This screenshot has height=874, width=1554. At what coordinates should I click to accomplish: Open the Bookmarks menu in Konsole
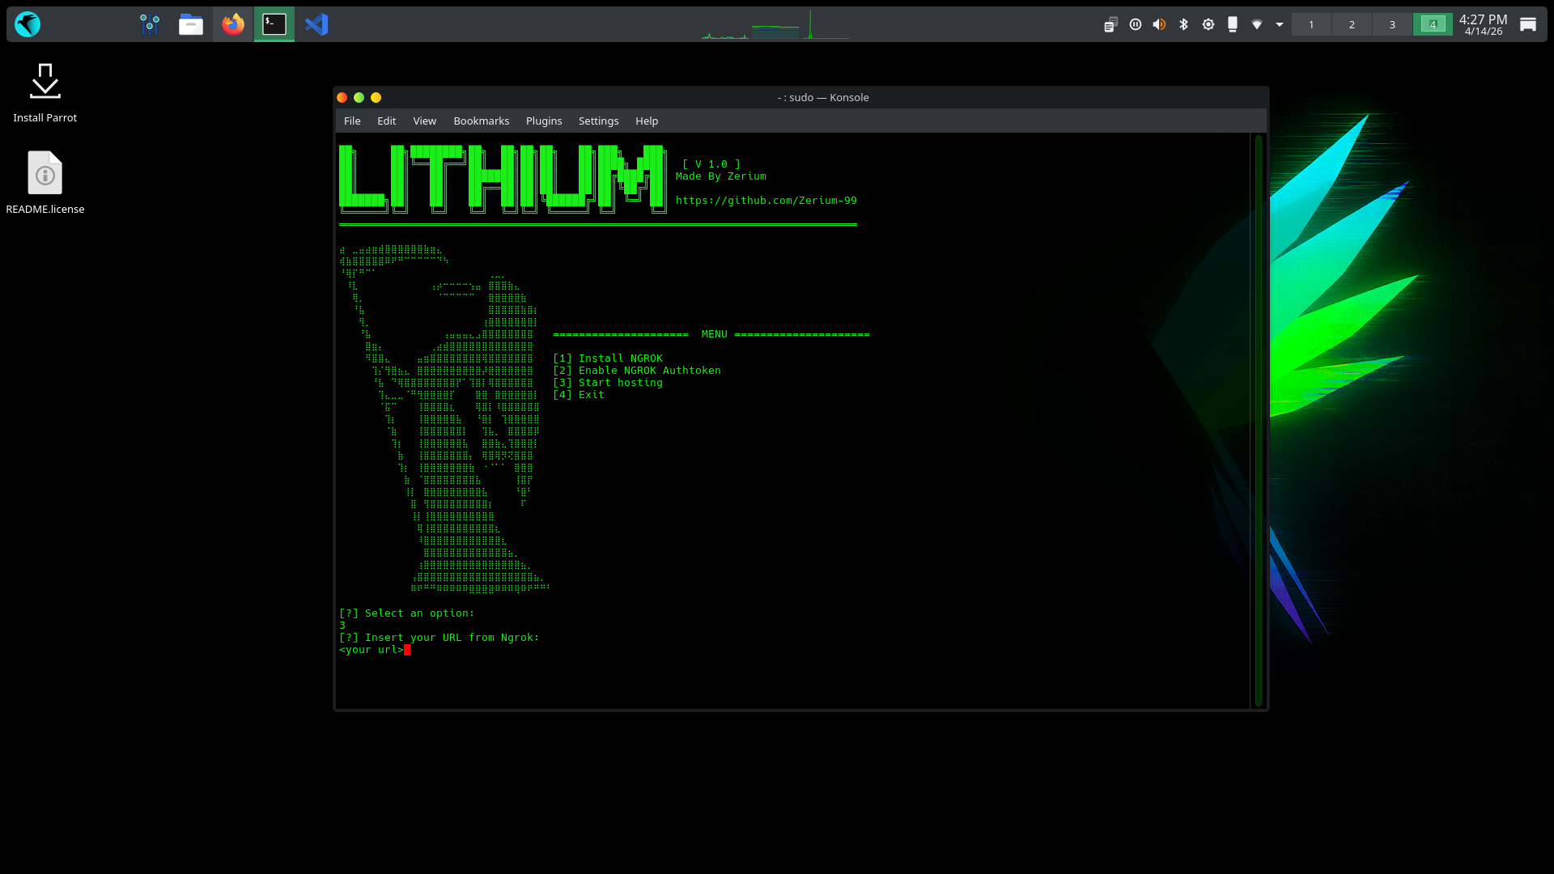click(481, 121)
